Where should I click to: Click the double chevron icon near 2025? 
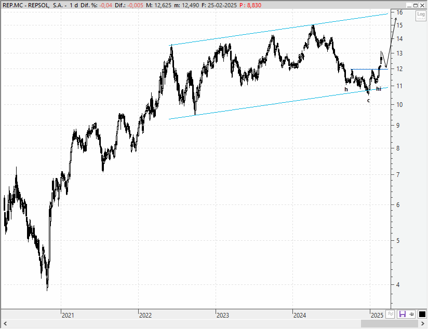click(x=391, y=314)
